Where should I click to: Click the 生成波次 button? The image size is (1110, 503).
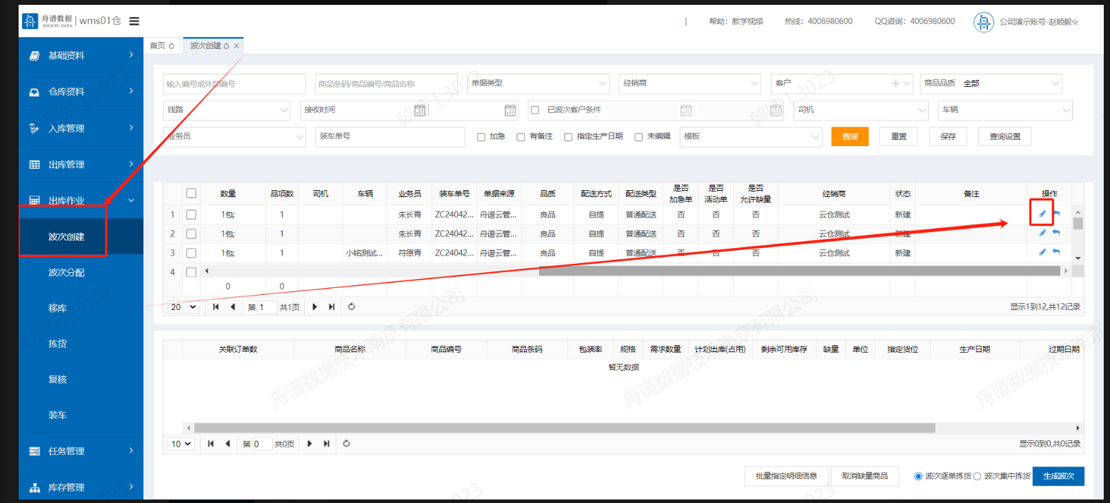(x=1058, y=476)
